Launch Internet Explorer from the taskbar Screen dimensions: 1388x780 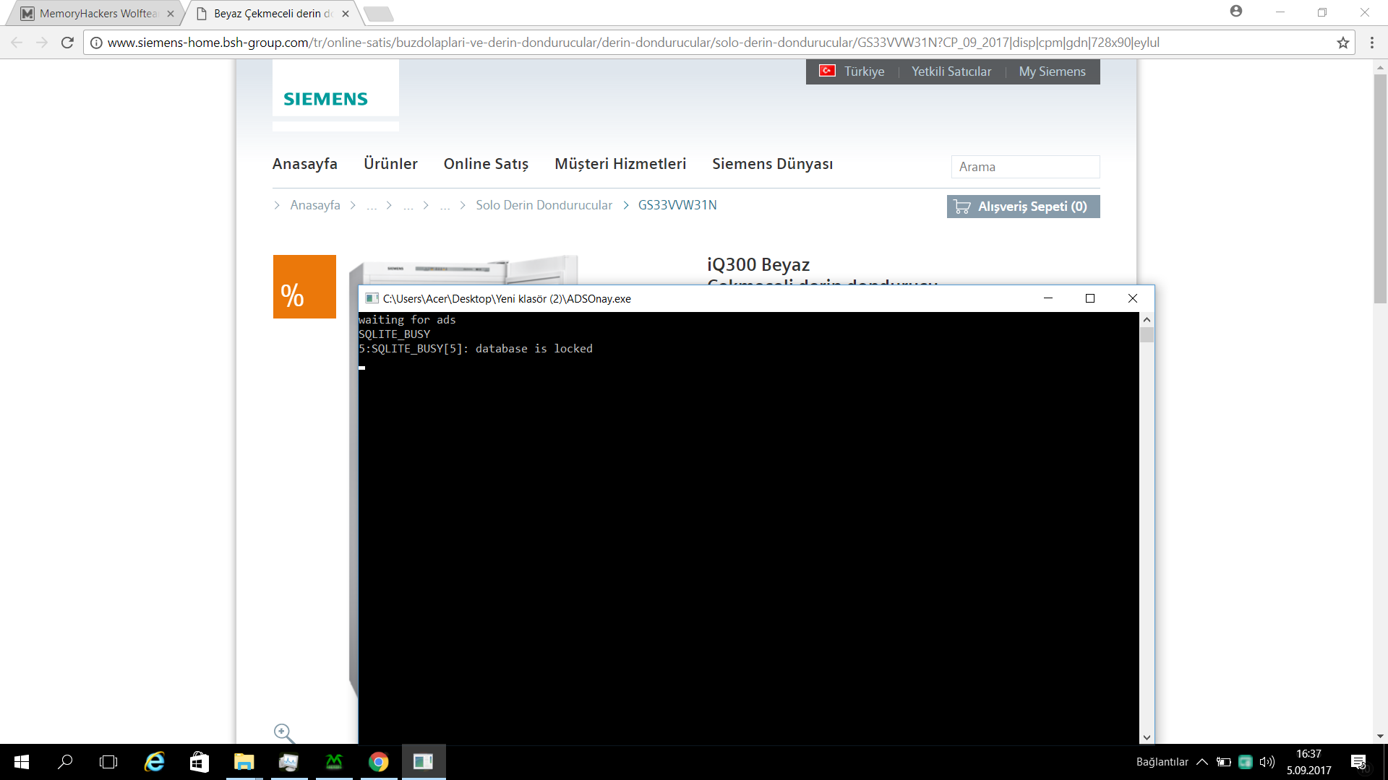coord(155,762)
